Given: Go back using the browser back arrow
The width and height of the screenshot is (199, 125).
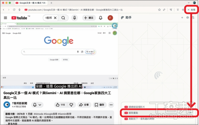Looking at the screenshot, I should 4,10.
